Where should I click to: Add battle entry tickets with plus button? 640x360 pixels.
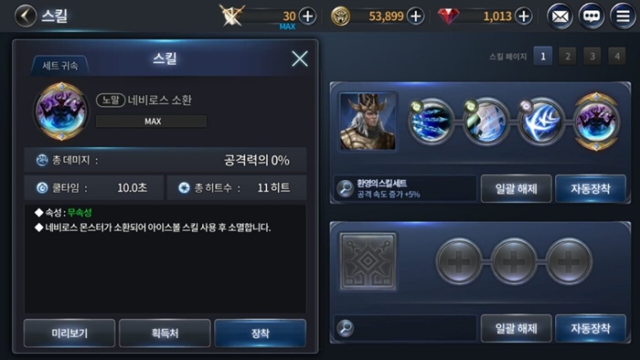307,16
